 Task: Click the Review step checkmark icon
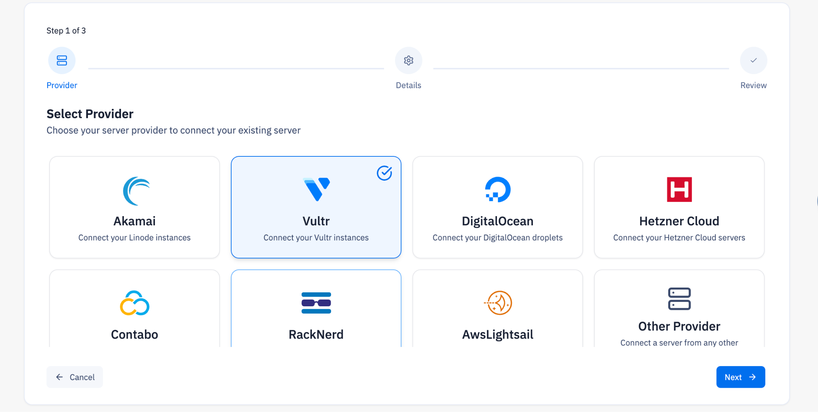click(x=754, y=61)
